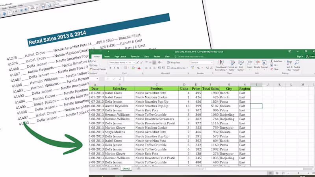This screenshot has width=315, height=177.
Task: Click the Fill button in Editing group
Action: [274, 65]
